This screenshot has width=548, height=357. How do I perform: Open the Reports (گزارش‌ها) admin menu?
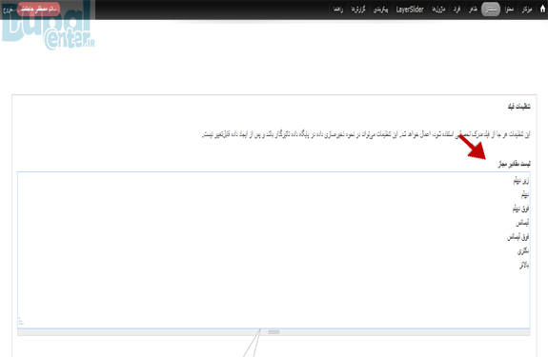coord(358,10)
